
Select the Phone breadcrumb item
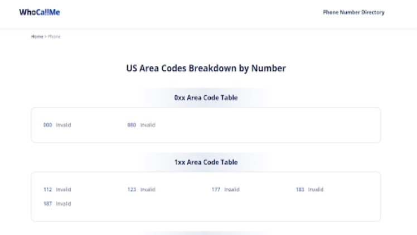click(x=54, y=36)
